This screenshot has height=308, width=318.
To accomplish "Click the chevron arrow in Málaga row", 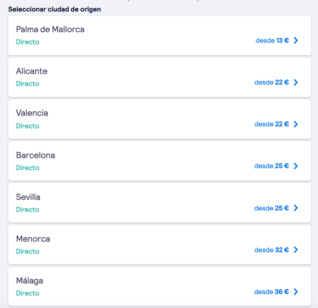I will pos(296,292).
